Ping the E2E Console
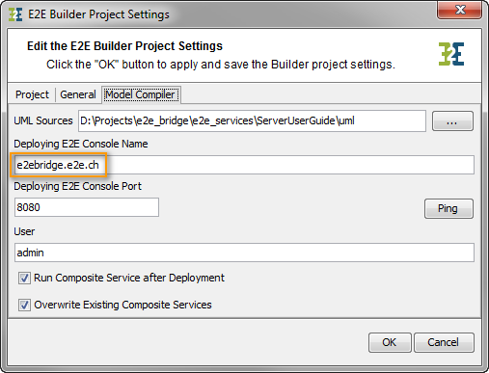Viewport: 489px width, 373px height. point(448,208)
